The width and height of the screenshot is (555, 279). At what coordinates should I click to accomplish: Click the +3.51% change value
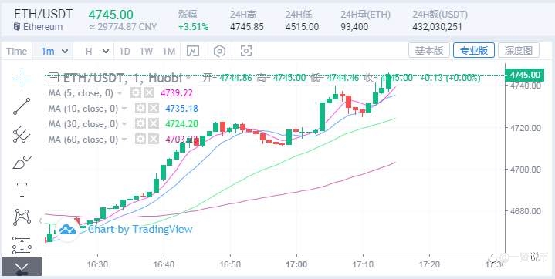point(193,27)
